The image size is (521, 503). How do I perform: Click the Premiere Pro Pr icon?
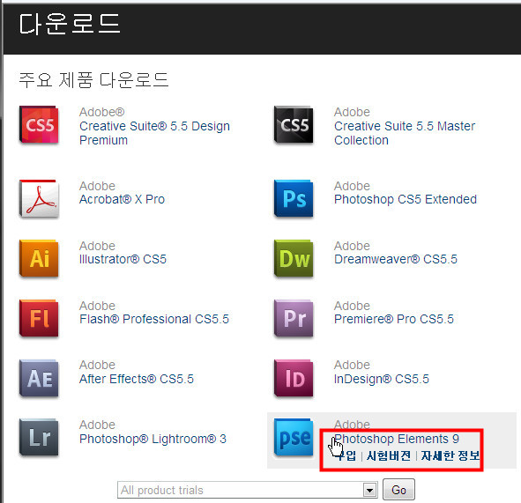[294, 318]
